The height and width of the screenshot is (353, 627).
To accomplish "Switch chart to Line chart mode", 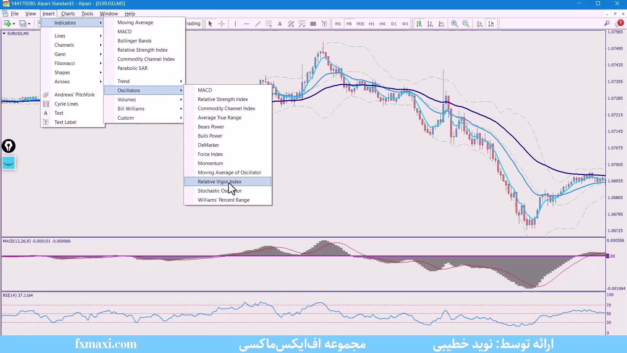I will tap(442, 24).
